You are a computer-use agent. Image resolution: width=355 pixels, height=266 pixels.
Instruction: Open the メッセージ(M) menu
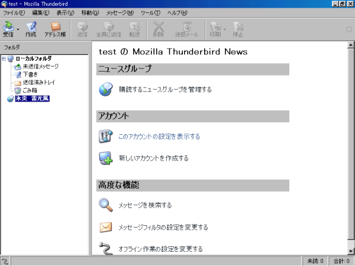[x=120, y=13]
